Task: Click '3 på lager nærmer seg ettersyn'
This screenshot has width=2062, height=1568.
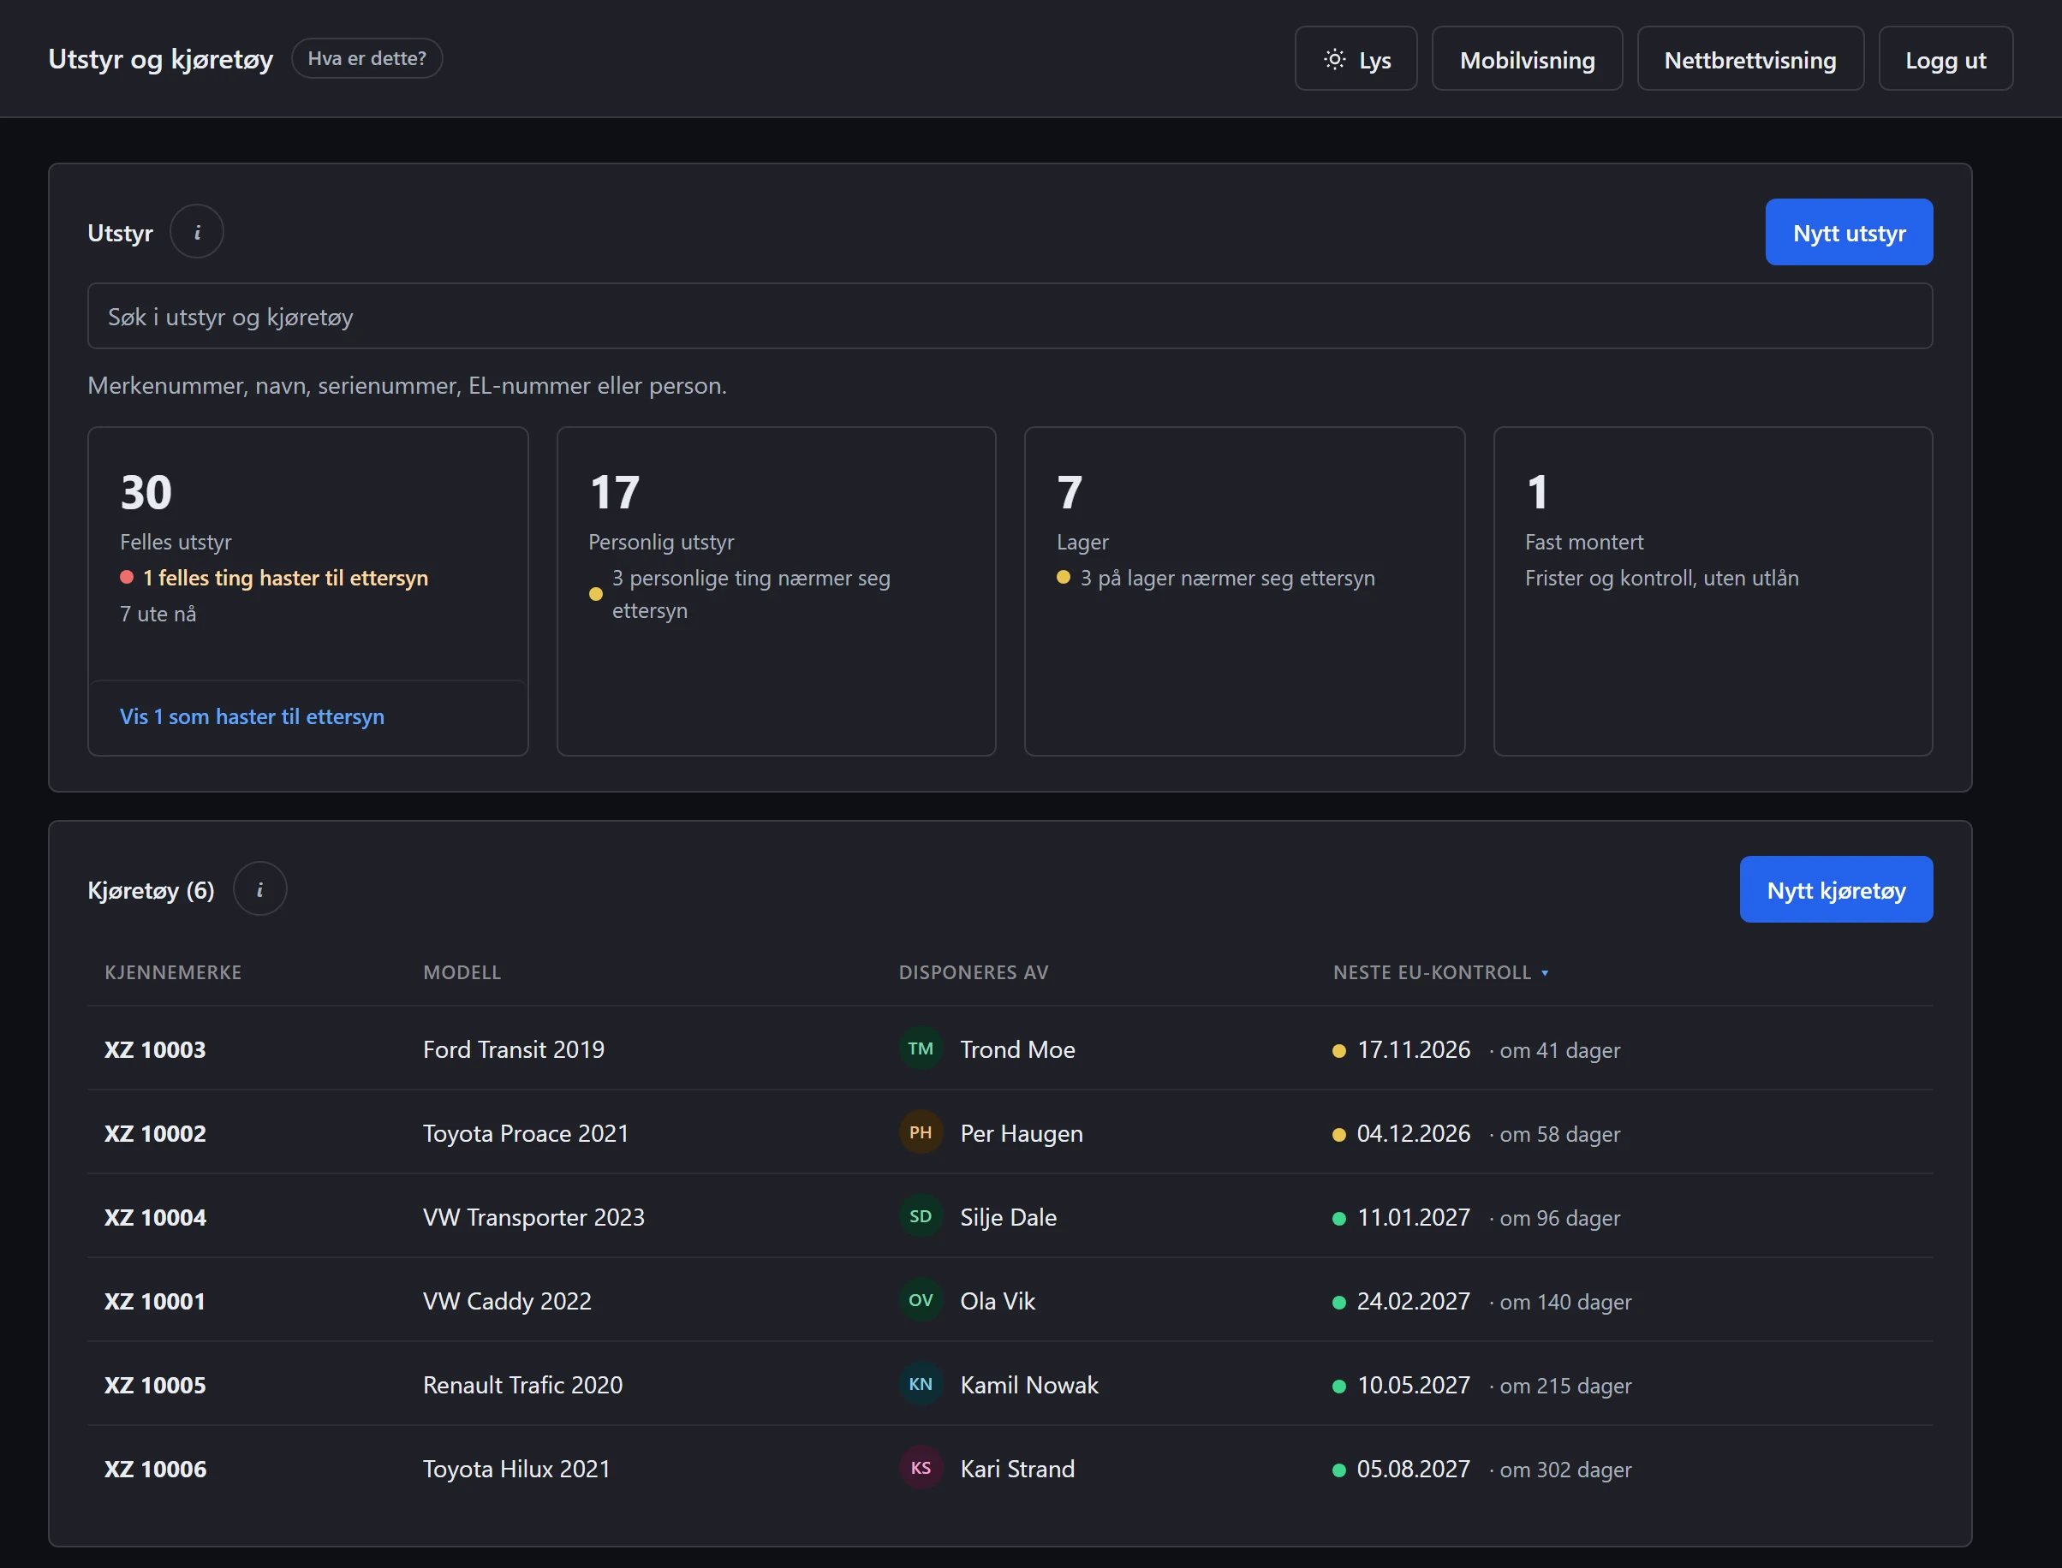Action: 1227,579
